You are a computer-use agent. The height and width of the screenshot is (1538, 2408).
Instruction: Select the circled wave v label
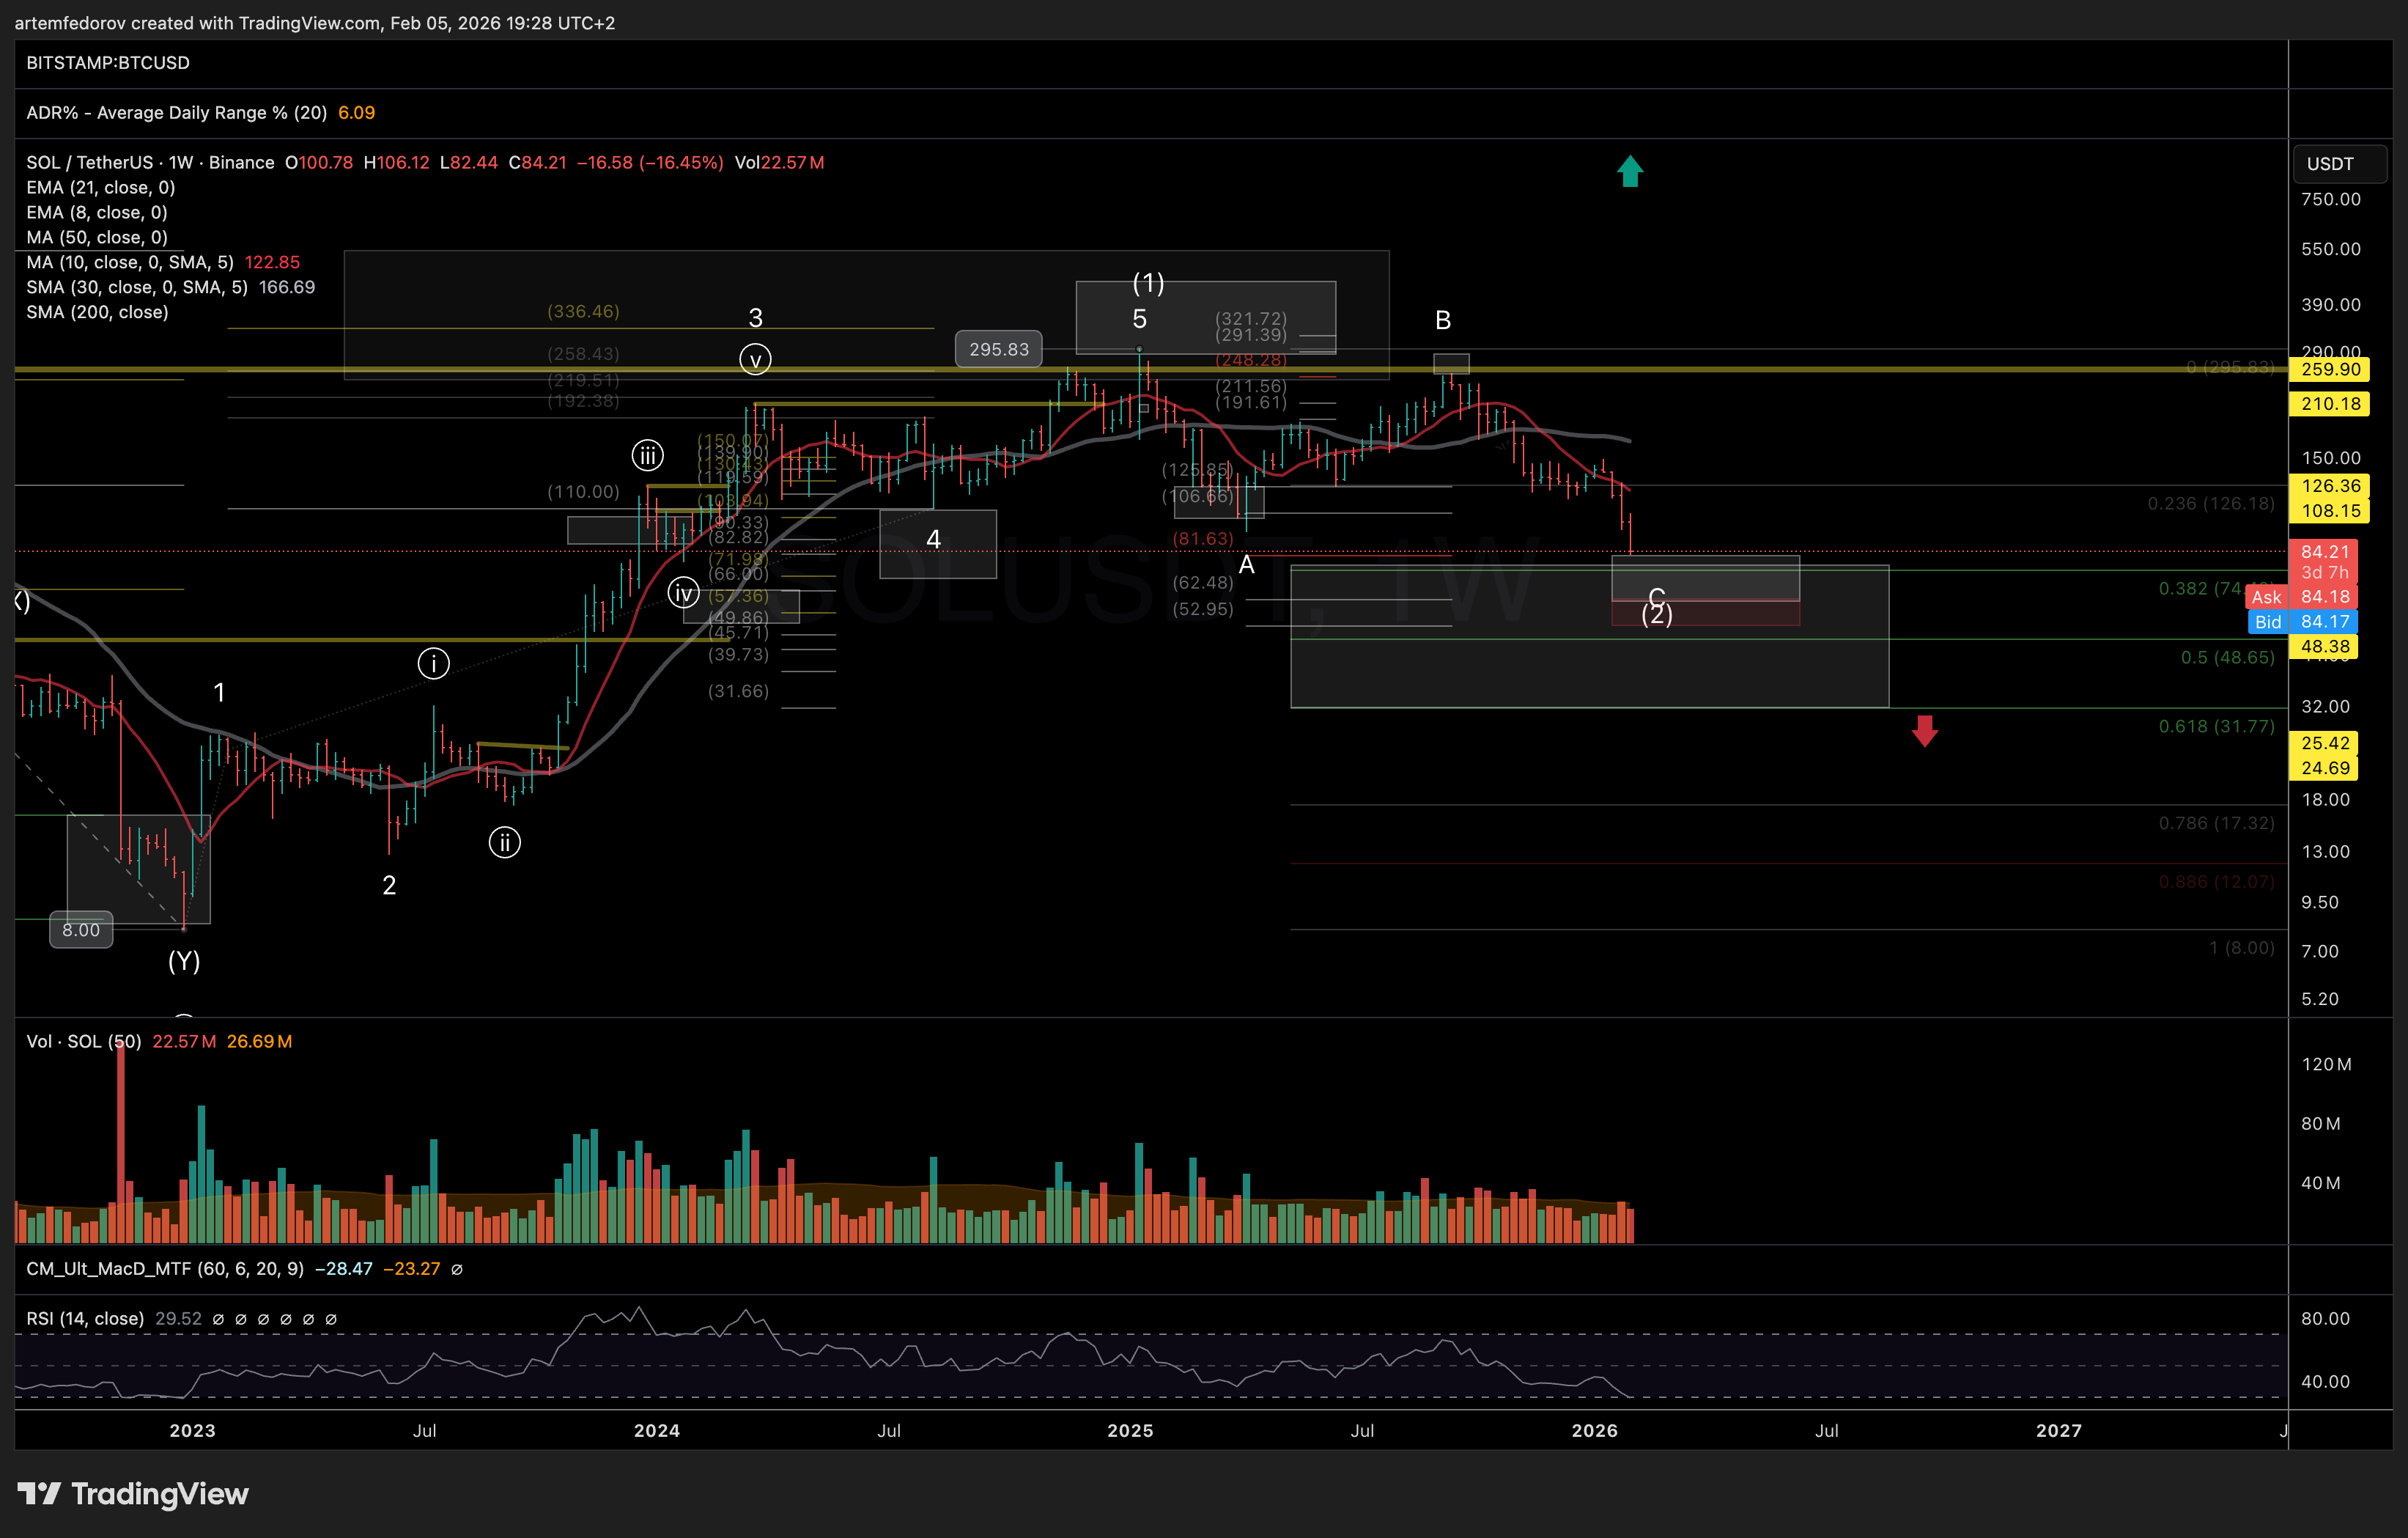click(x=755, y=359)
